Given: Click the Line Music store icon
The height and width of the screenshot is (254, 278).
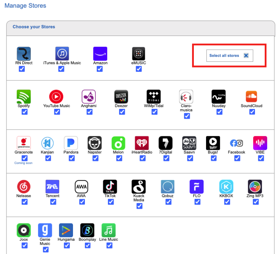Looking at the screenshot, I should tap(109, 230).
